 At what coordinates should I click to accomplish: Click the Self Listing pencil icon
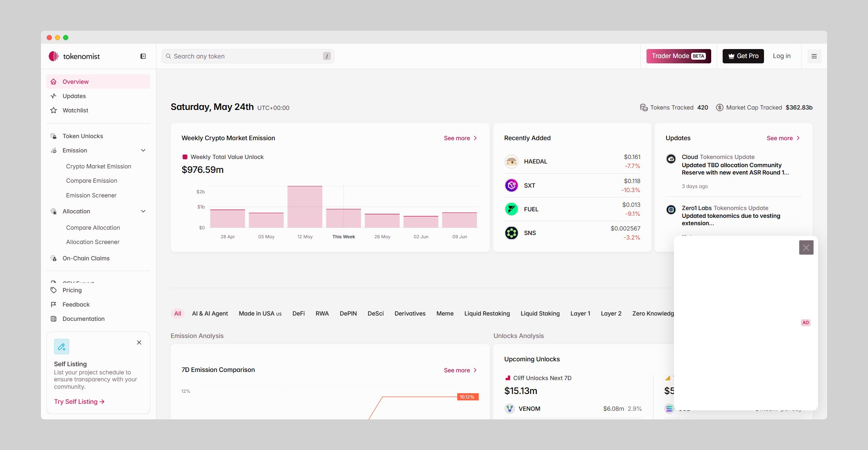(61, 347)
